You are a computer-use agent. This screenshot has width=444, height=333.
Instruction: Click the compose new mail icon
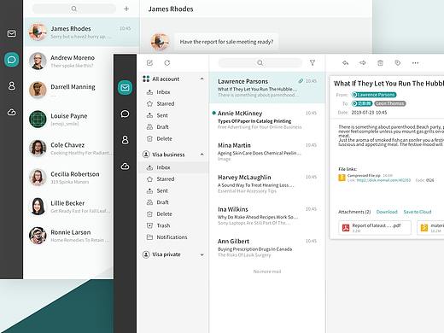[149, 63]
